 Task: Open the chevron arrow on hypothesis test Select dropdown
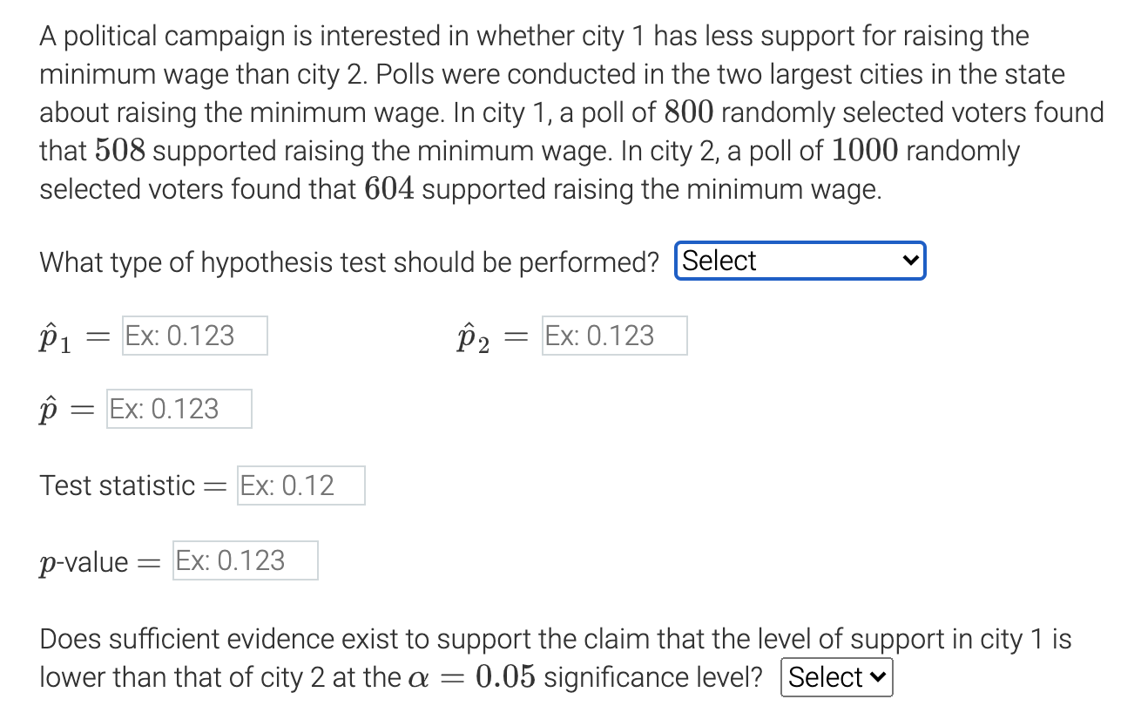click(x=911, y=260)
